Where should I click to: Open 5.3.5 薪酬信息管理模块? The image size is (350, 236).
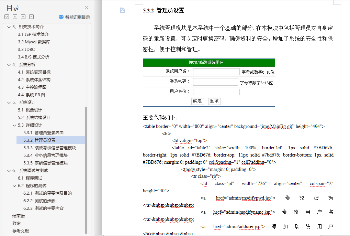click(46, 163)
